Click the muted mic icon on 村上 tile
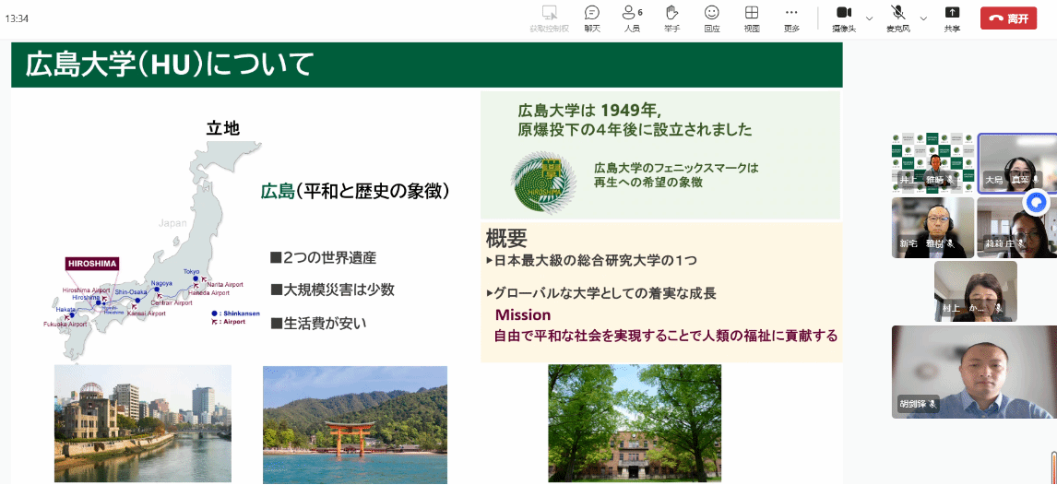Image resolution: width=1057 pixels, height=485 pixels. 998,308
